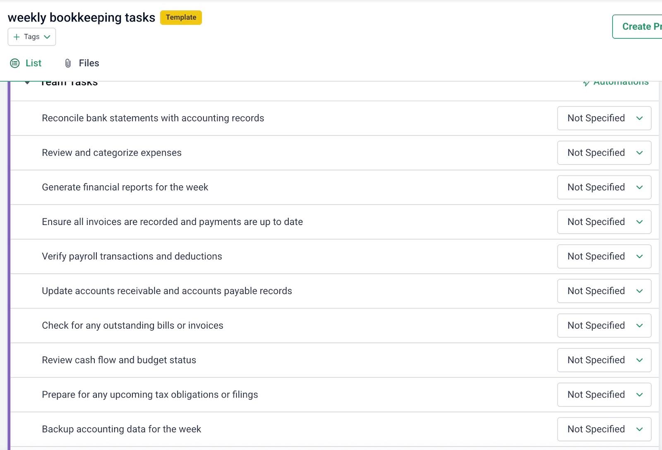The height and width of the screenshot is (450, 662).
Task: Open status dropdown for bank statements reconciliation task
Action: (x=604, y=118)
